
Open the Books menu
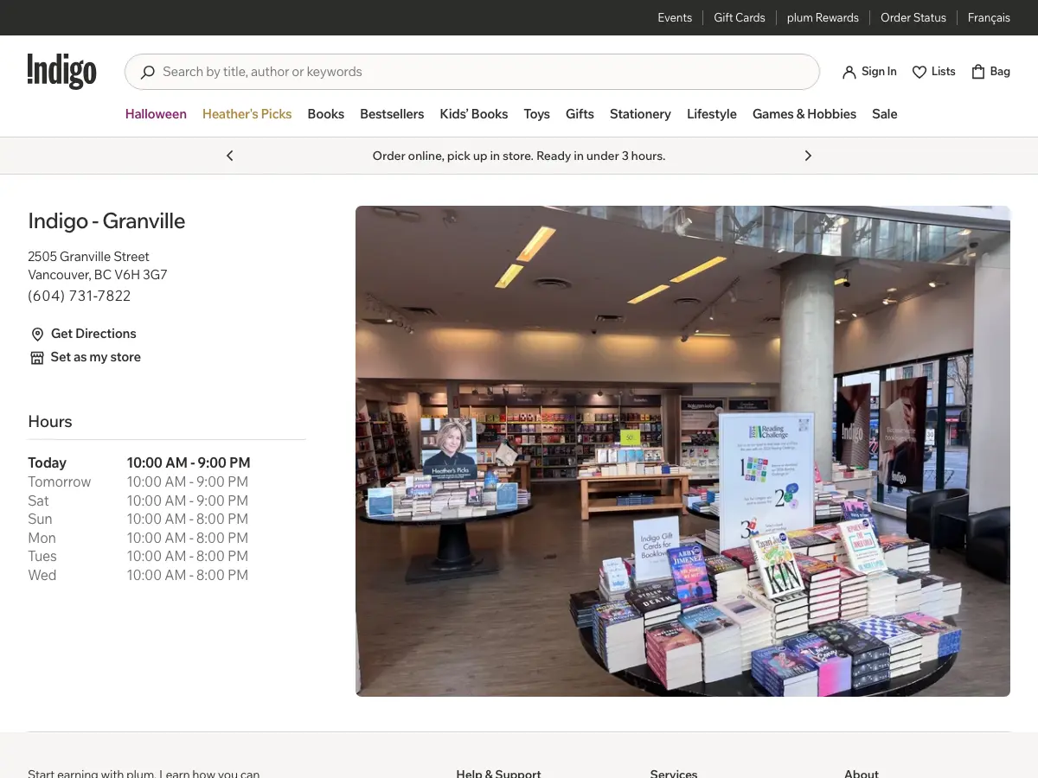tap(326, 114)
